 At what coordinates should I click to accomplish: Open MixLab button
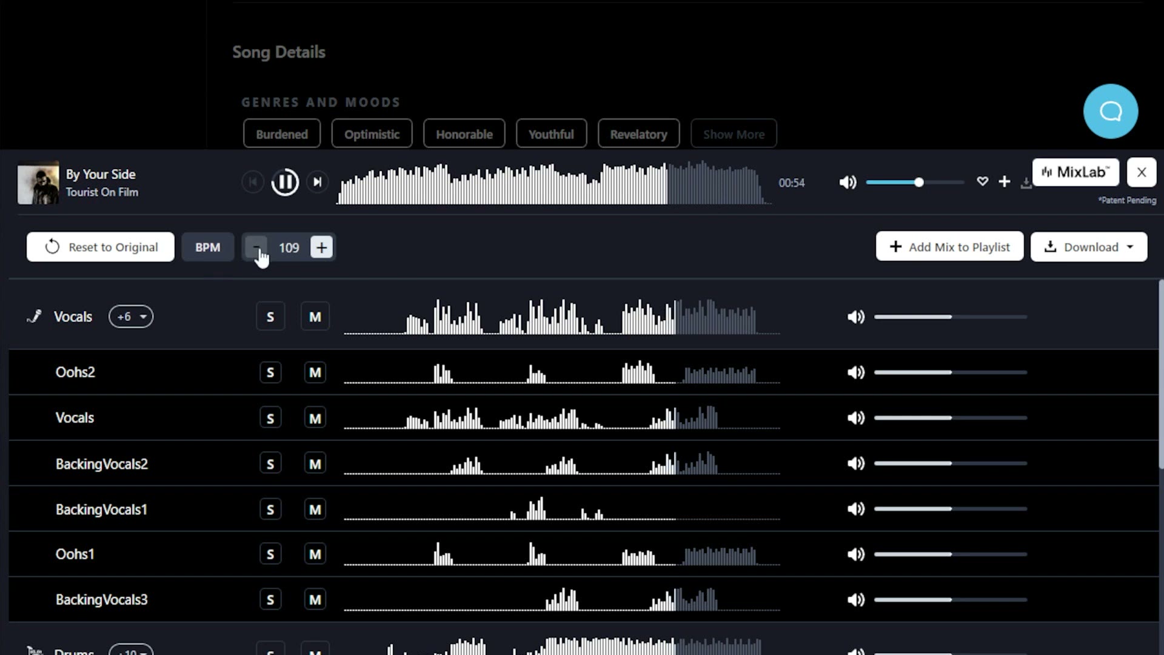(x=1075, y=172)
